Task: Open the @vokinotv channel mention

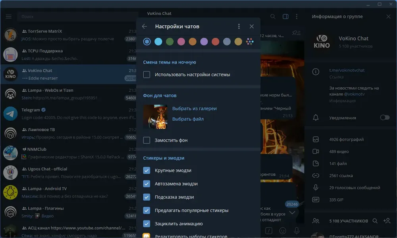Action: [x=354, y=94]
